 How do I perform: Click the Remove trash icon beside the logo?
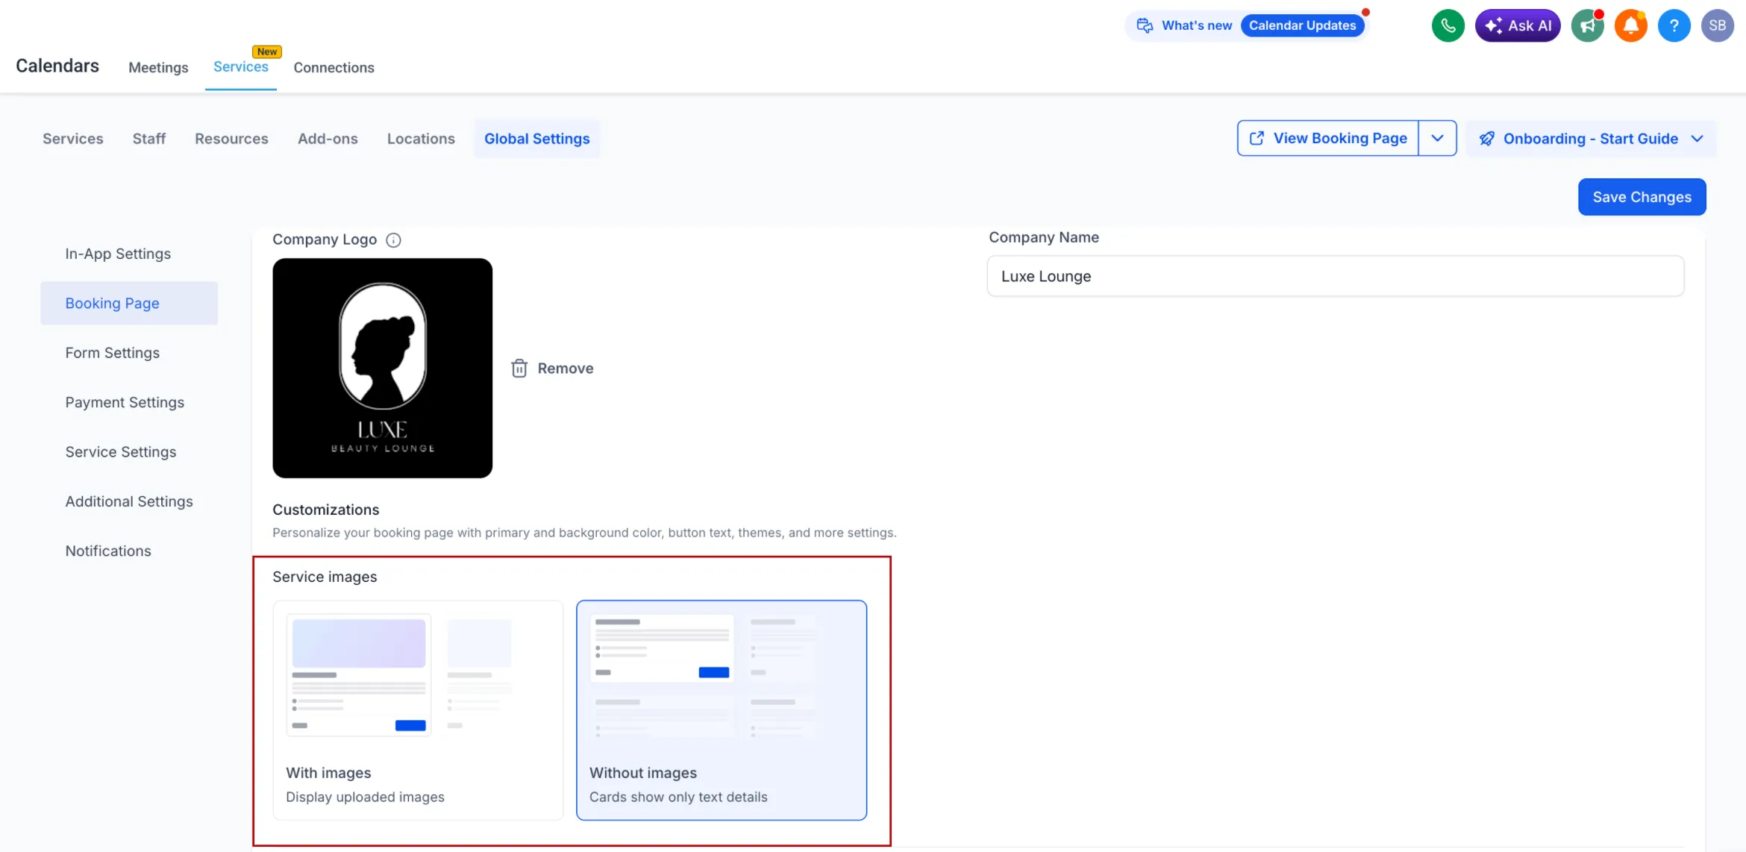click(519, 367)
